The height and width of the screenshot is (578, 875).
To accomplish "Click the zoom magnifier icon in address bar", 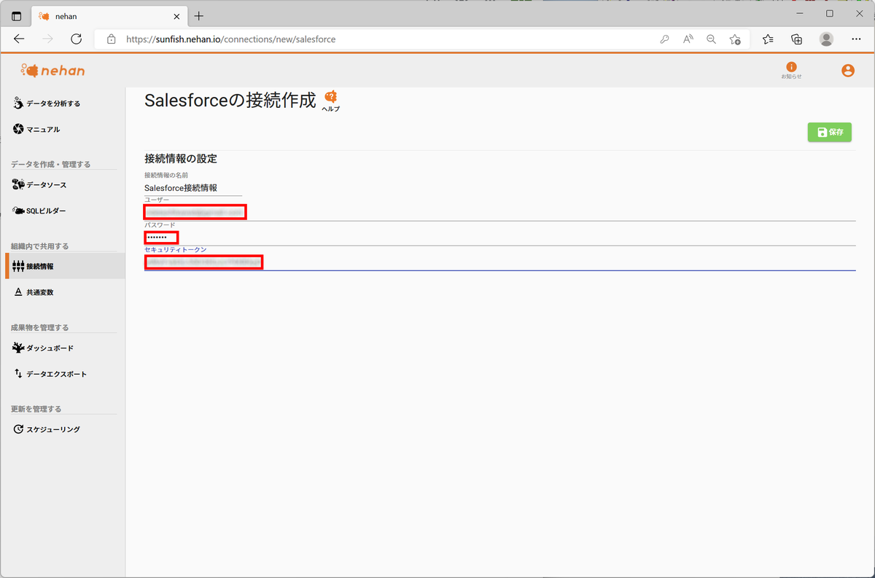I will click(711, 39).
